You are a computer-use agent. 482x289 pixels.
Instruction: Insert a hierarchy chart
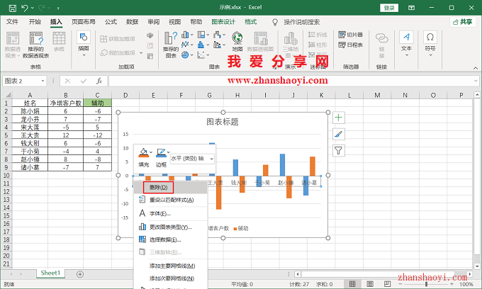(x=201, y=35)
